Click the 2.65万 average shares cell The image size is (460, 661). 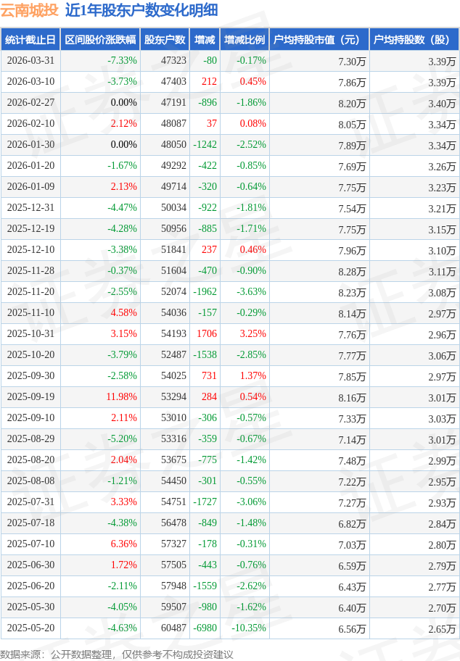[442, 628]
